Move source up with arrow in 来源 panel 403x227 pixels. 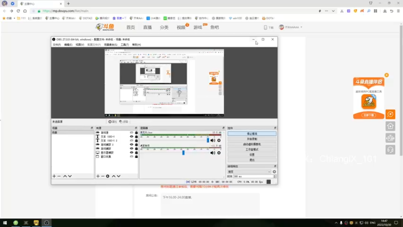114,176
